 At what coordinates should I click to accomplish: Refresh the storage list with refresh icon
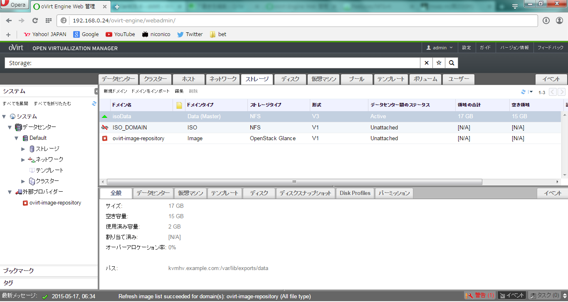point(524,92)
